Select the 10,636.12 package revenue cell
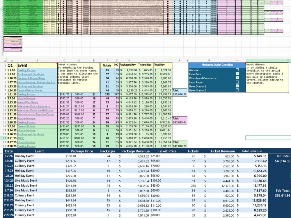291x218 pixels. pyautogui.click(x=143, y=206)
